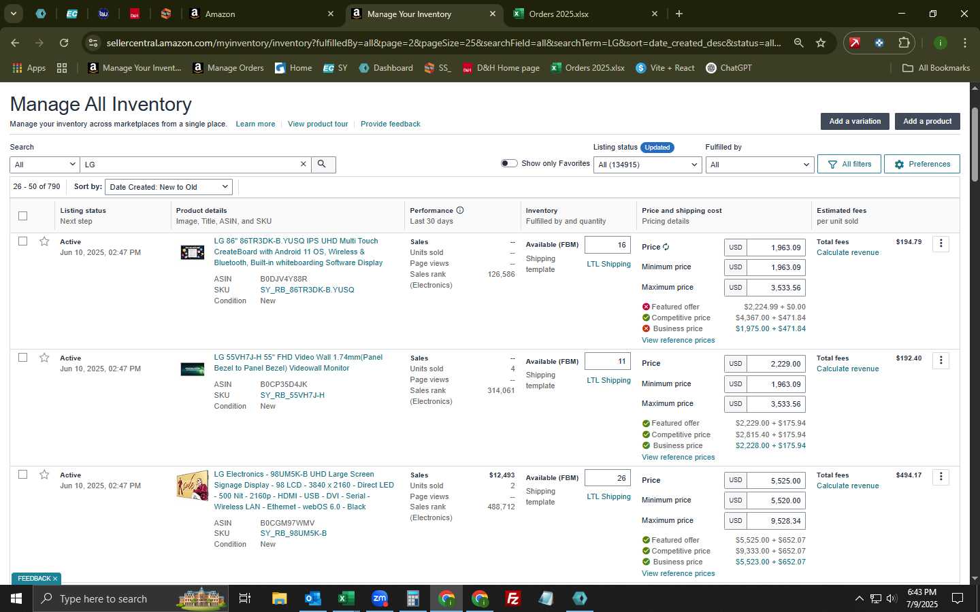980x612 pixels.
Task: Open the Sort by Date Created dropdown
Action: coord(169,187)
